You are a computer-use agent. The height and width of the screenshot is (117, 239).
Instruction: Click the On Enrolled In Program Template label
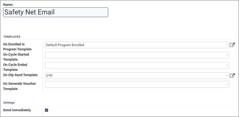pos(17,47)
